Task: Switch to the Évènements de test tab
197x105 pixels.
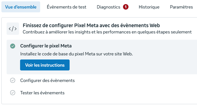Action: pos(67,7)
